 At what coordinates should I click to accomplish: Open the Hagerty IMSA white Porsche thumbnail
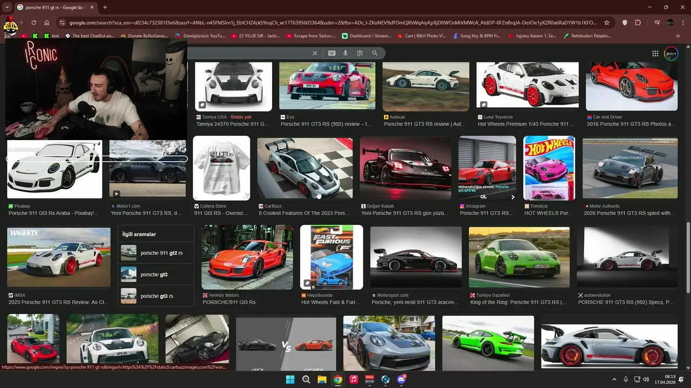click(x=59, y=258)
